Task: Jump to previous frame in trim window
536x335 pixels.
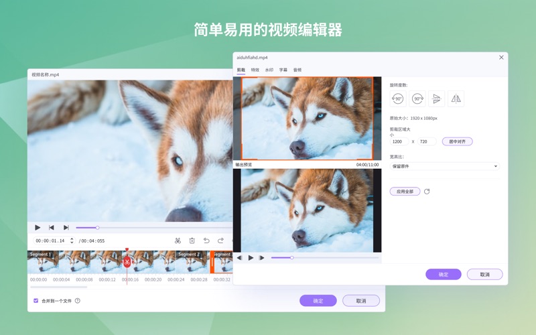Action: 52,227
